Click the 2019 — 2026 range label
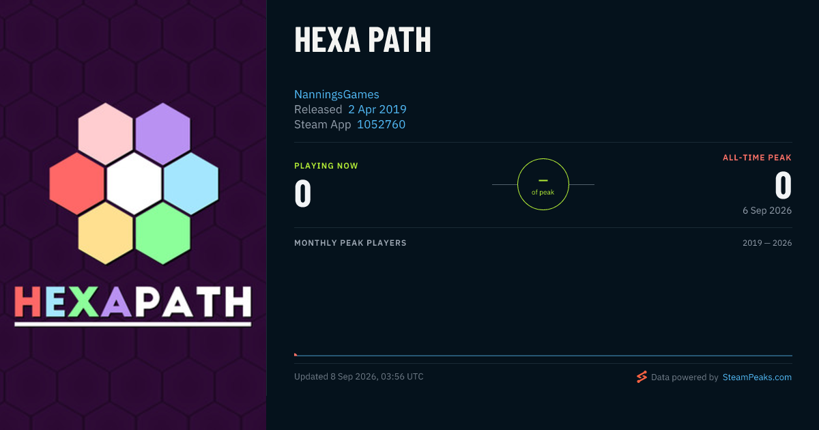This screenshot has height=430, width=819. coord(767,243)
